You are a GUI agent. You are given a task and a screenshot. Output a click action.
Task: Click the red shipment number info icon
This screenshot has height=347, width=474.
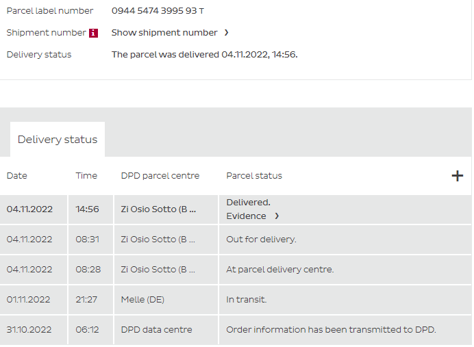click(x=94, y=33)
